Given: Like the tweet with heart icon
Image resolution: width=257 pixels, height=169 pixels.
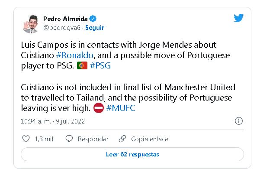Looking at the screenshot, I should click(x=26, y=139).
